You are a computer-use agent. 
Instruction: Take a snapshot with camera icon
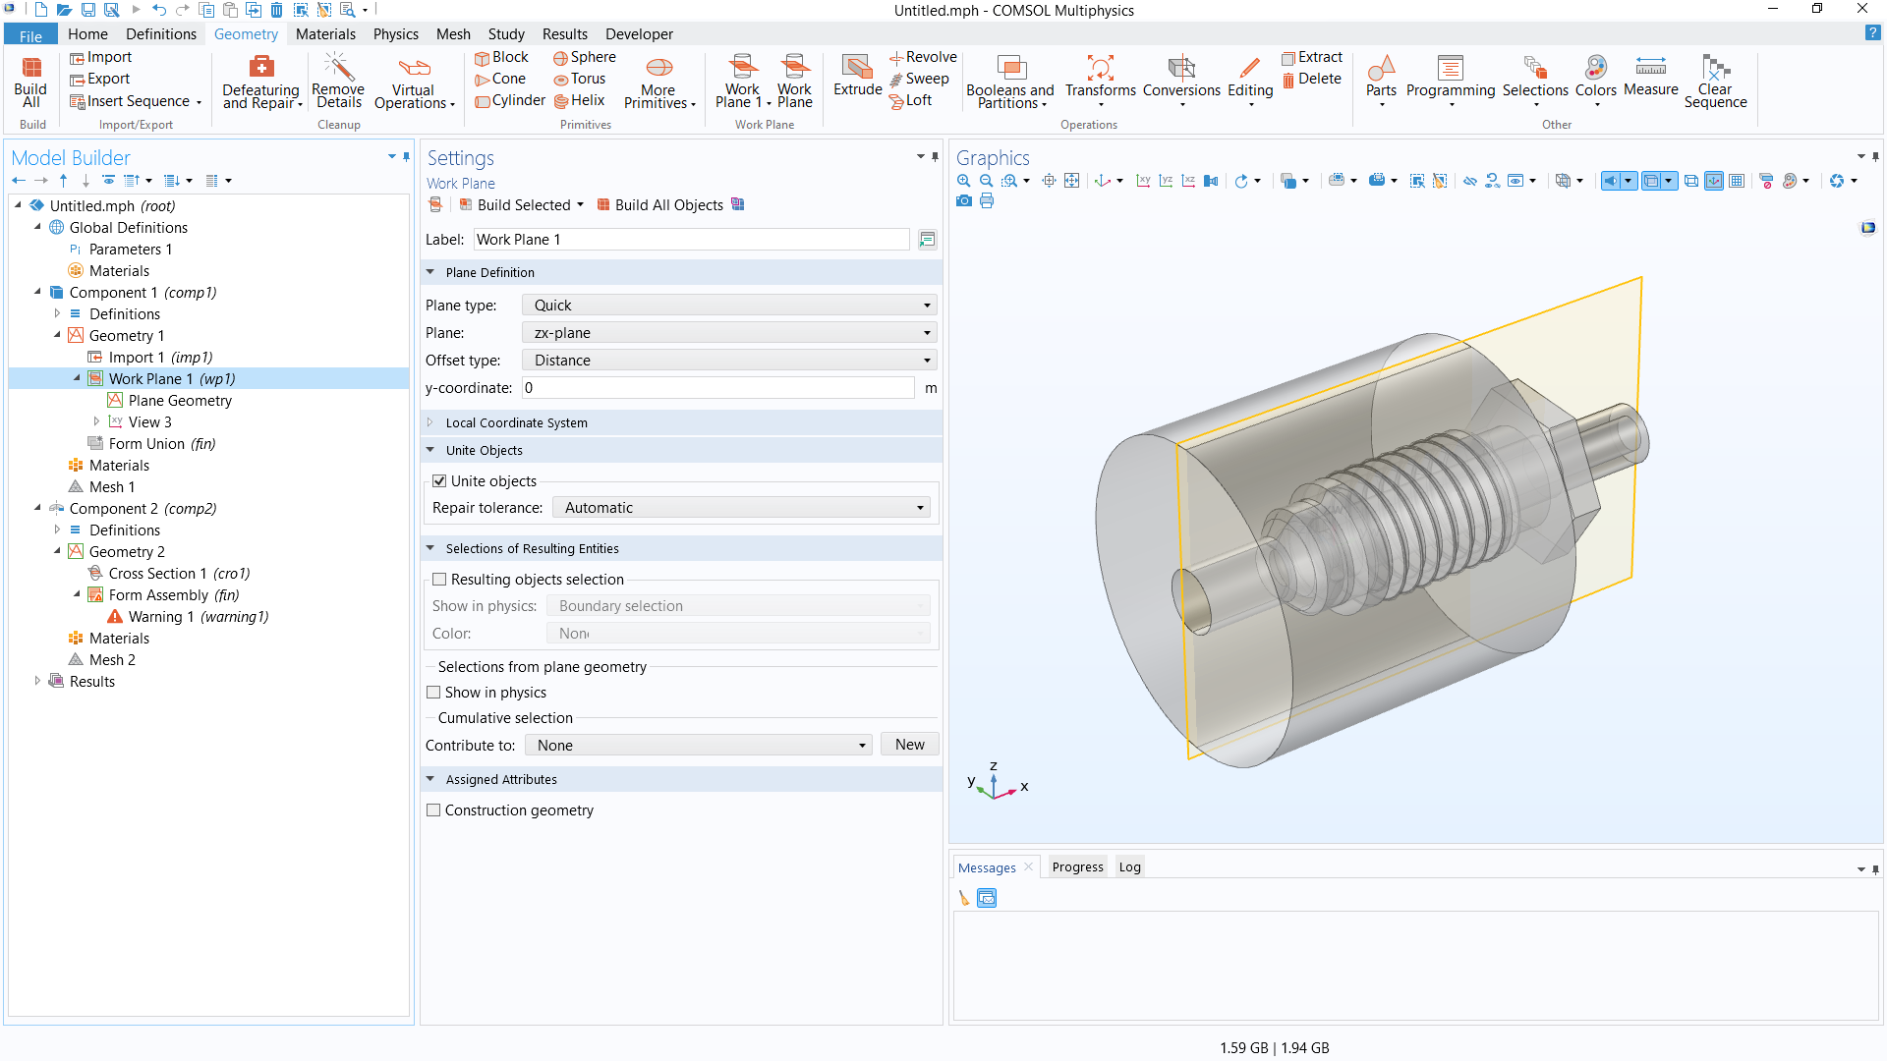[x=963, y=201]
